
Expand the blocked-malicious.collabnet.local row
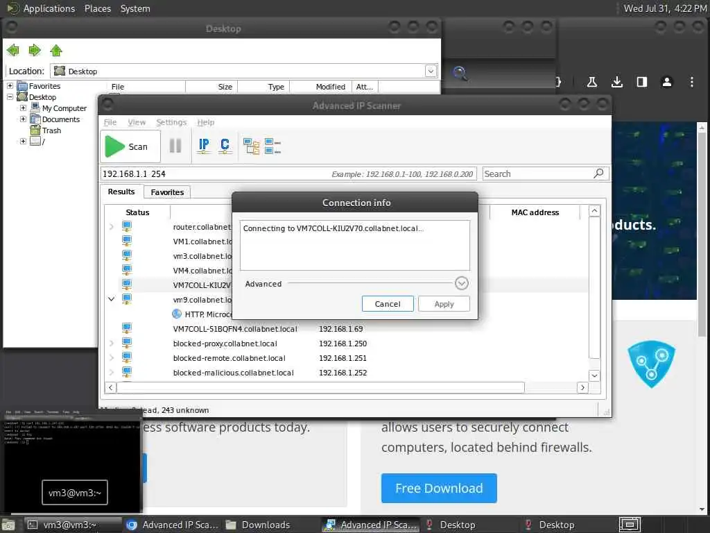coord(112,372)
